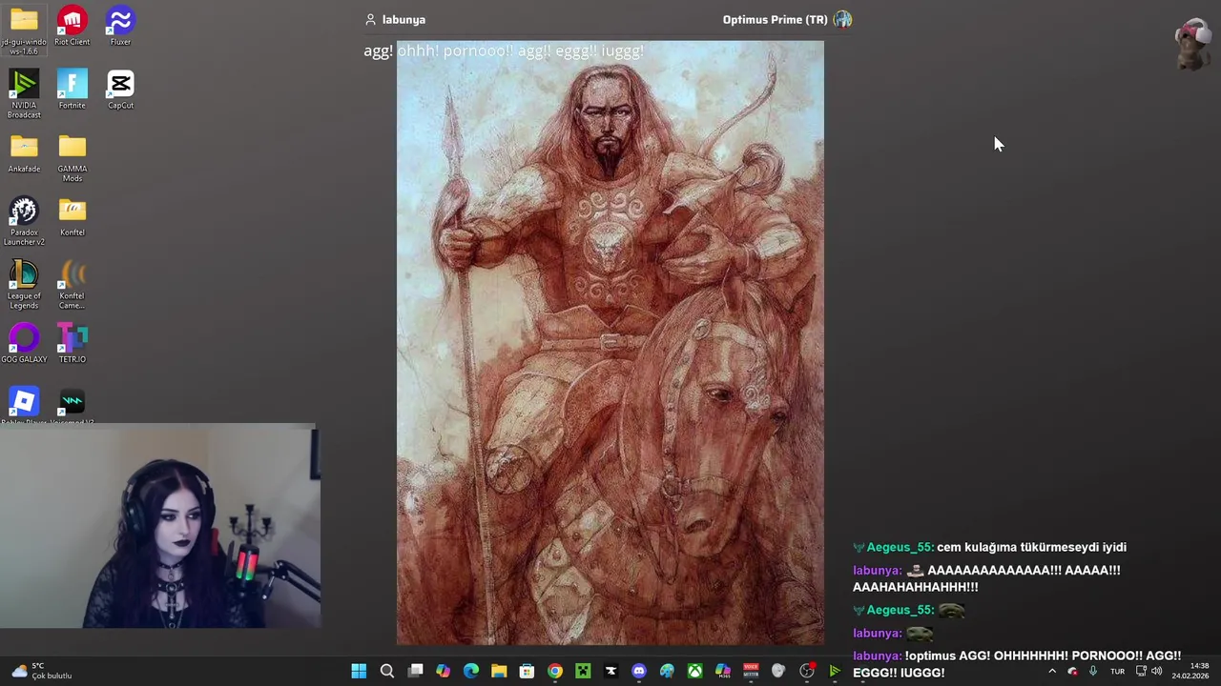
Task: Change TUR keyboard language indicator
Action: (1117, 672)
